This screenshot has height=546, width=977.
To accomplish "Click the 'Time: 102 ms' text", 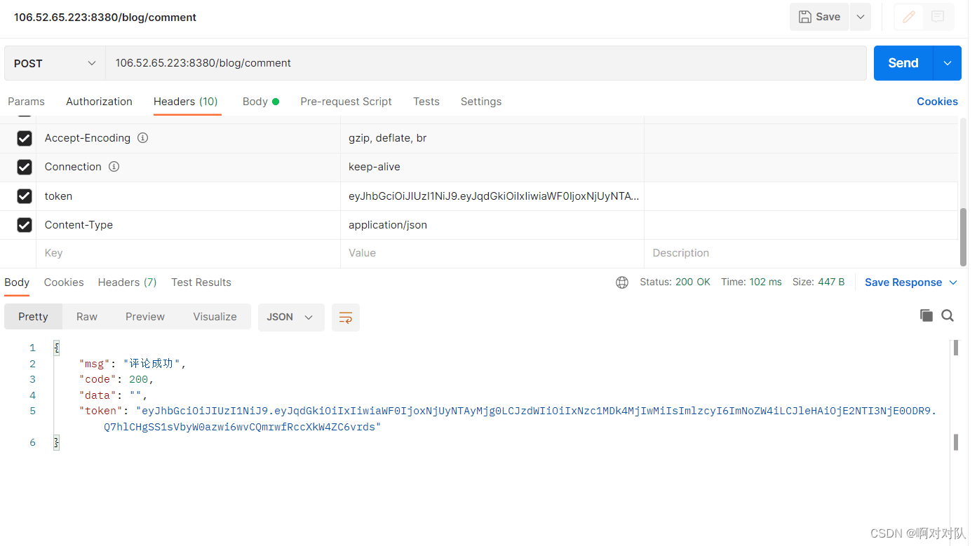I will (x=751, y=282).
